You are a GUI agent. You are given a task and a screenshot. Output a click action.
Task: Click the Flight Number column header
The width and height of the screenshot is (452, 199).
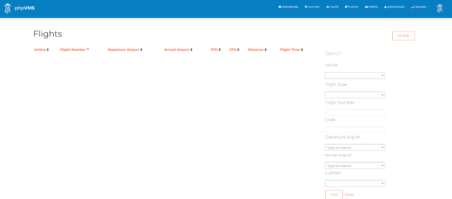[73, 50]
